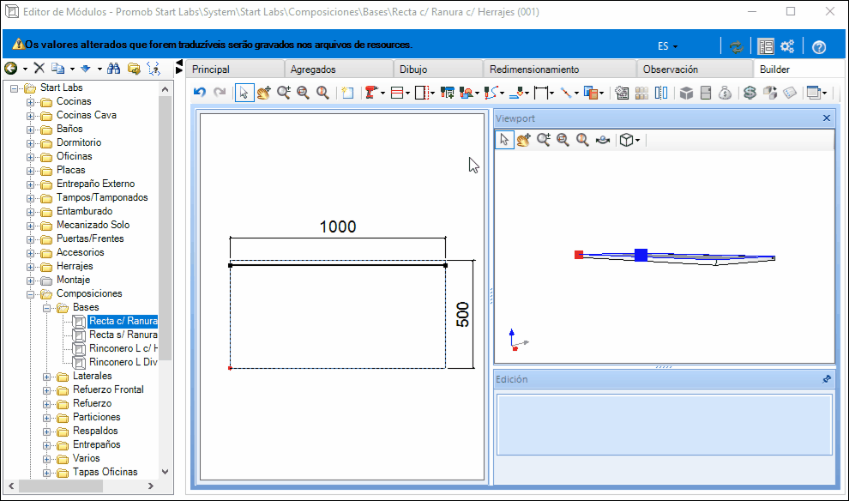Click the red drill tool icon
The height and width of the screenshot is (501, 849).
pos(370,93)
